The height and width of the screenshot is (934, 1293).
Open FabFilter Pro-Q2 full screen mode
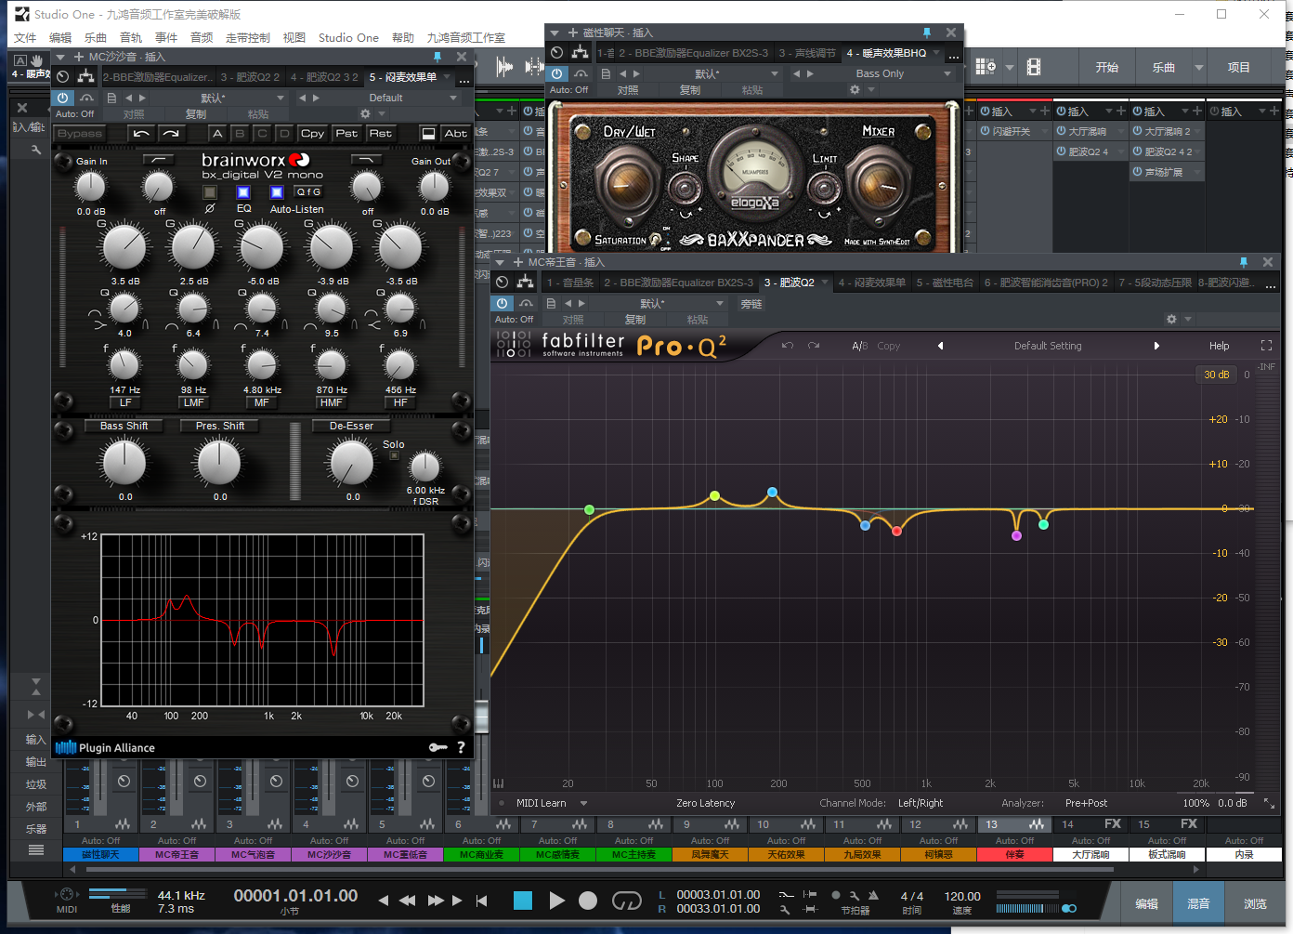[x=1266, y=346]
